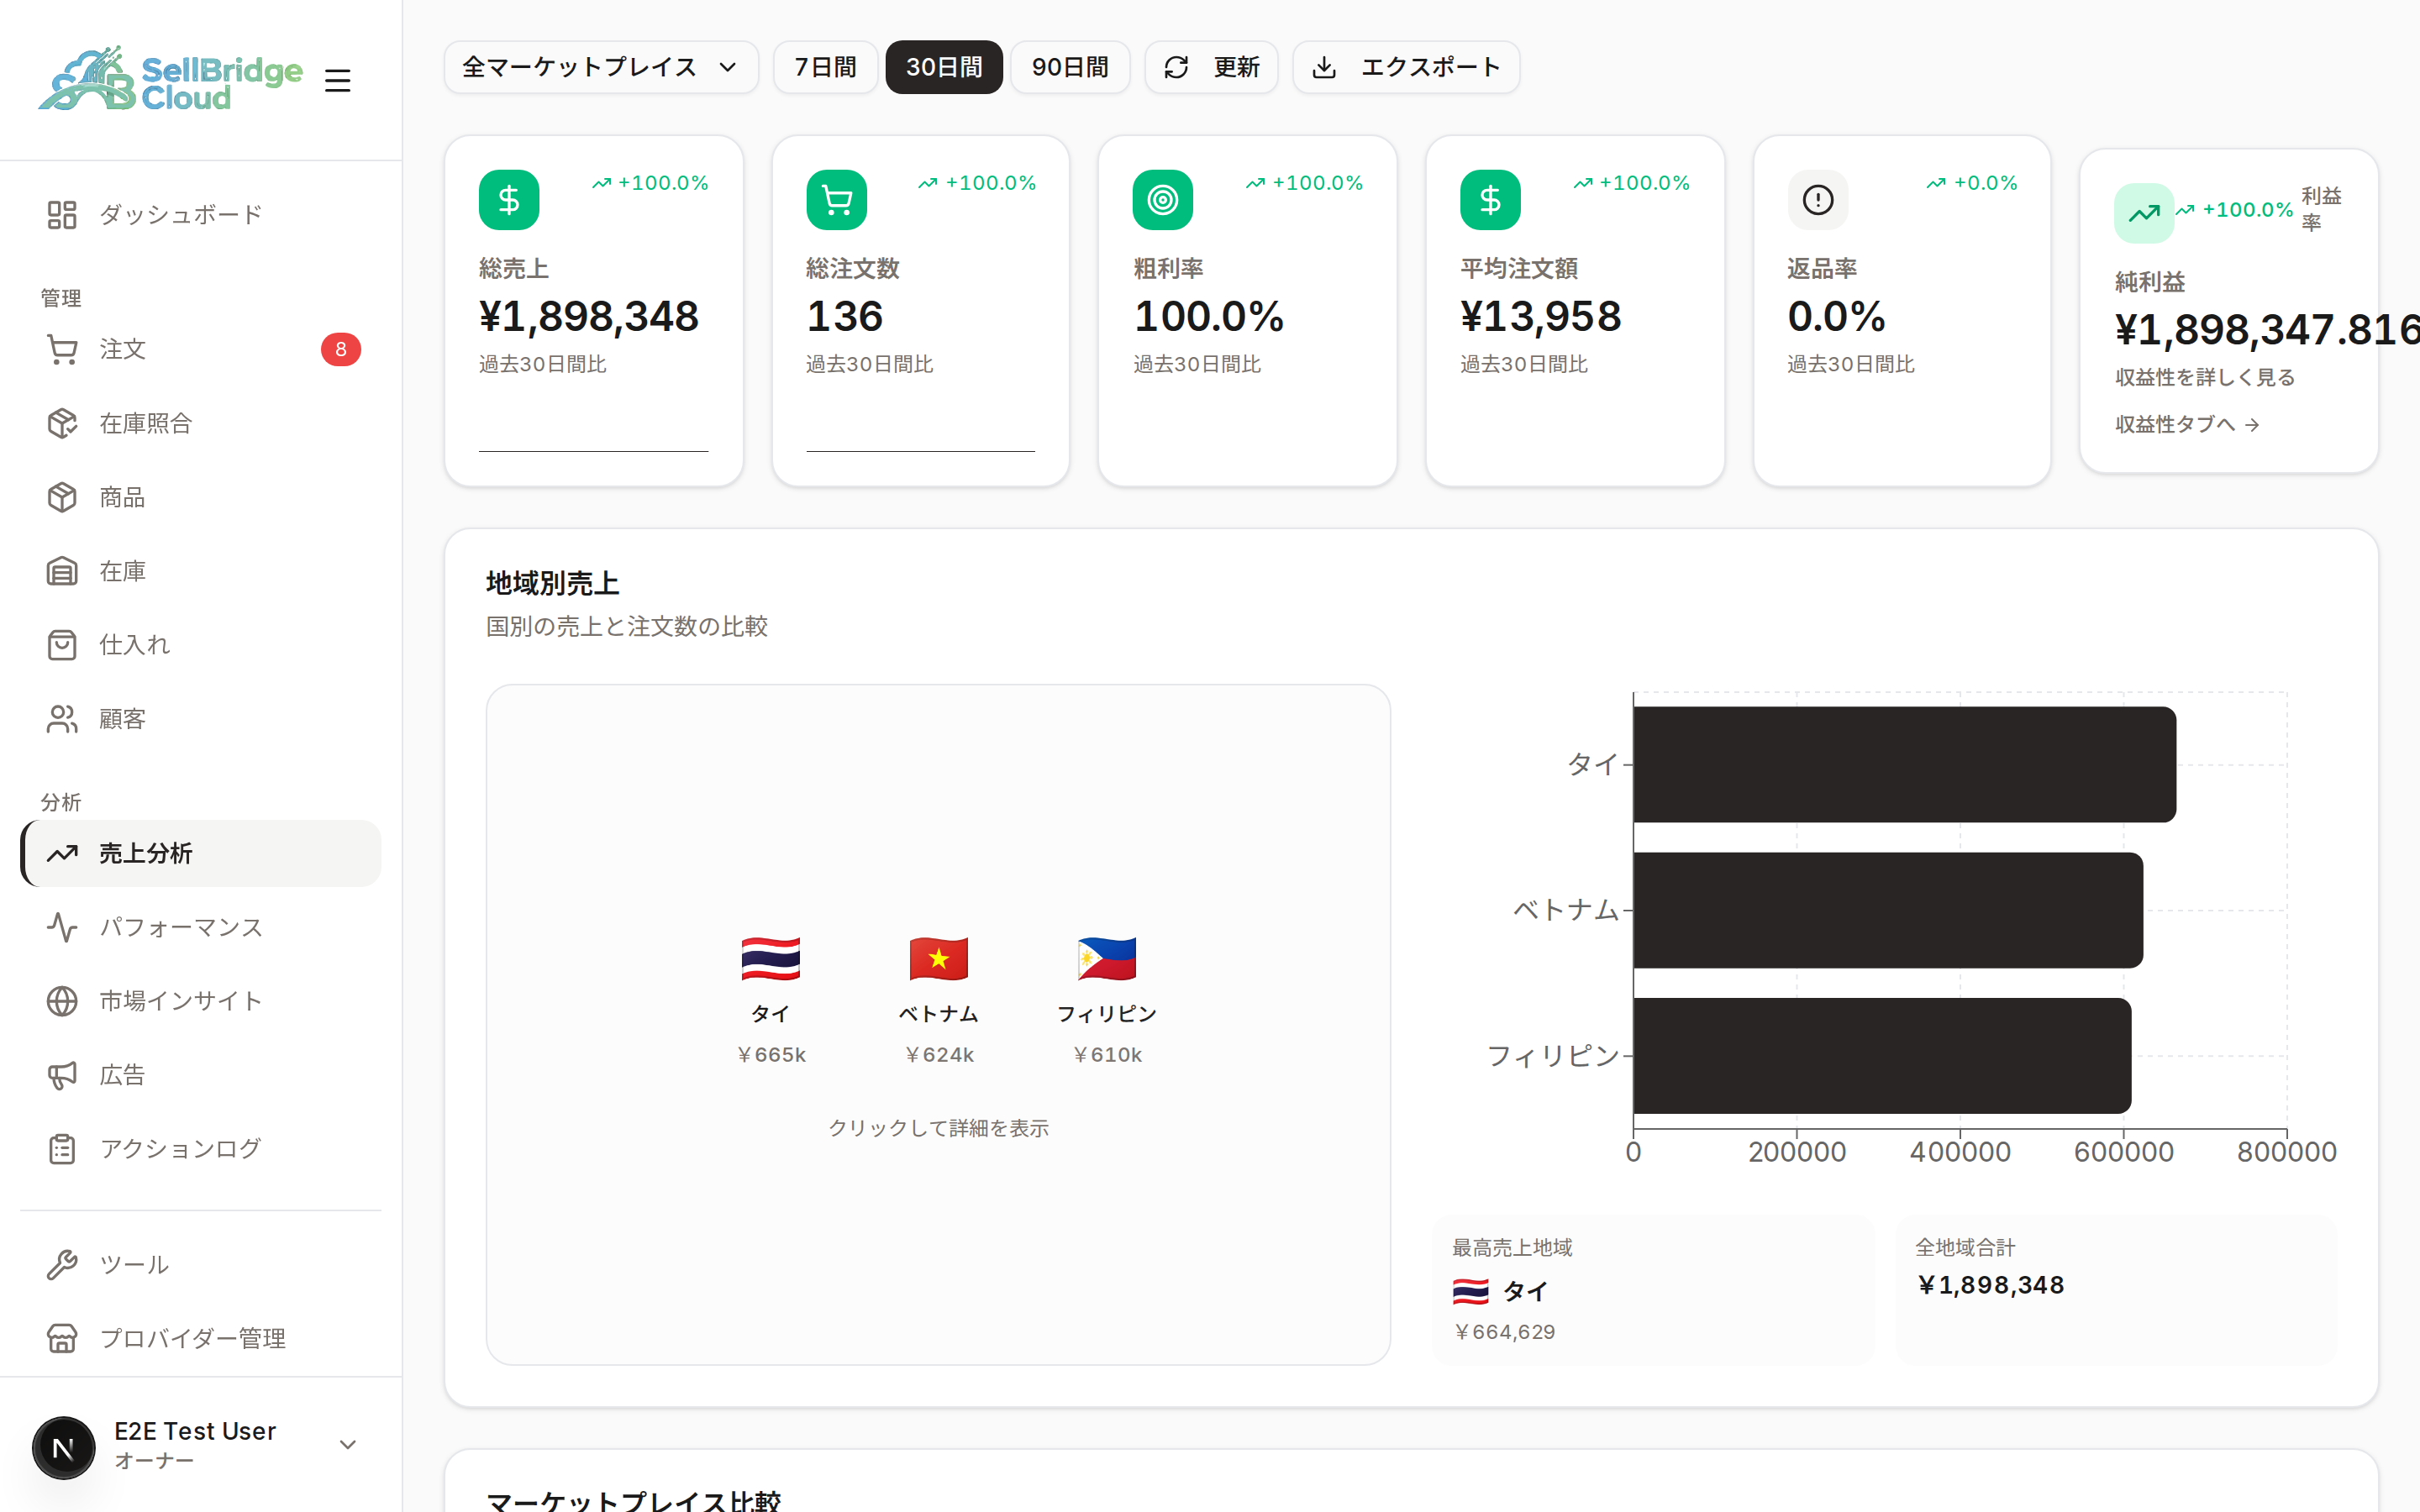Open the 注文 cart icon in sidebar
The width and height of the screenshot is (2420, 1512).
point(62,349)
